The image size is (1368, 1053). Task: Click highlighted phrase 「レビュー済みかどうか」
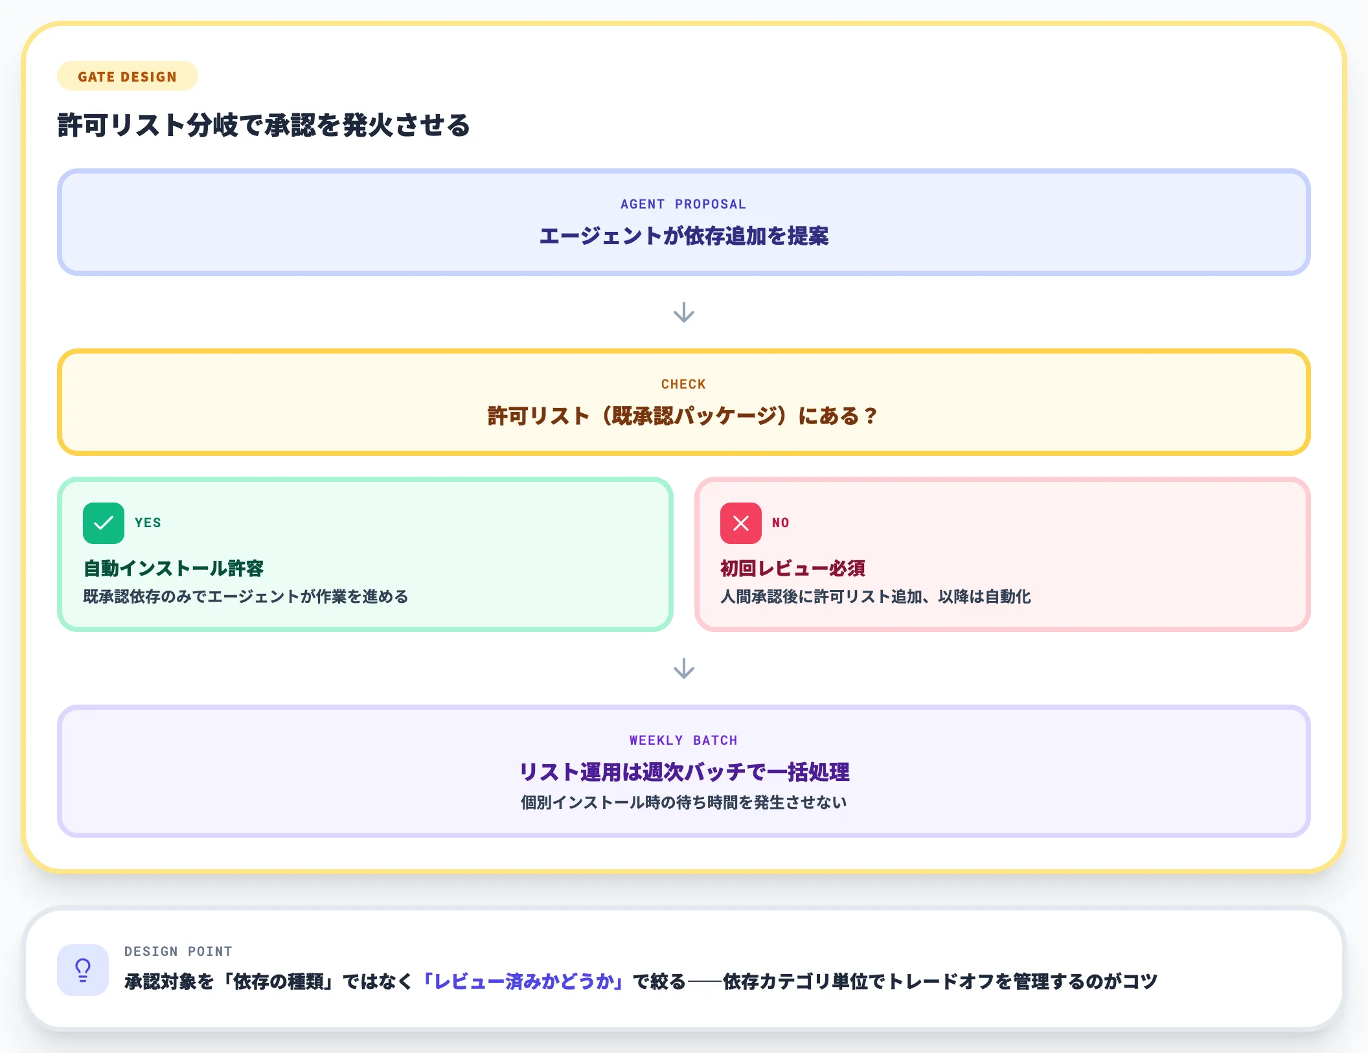coord(523,982)
